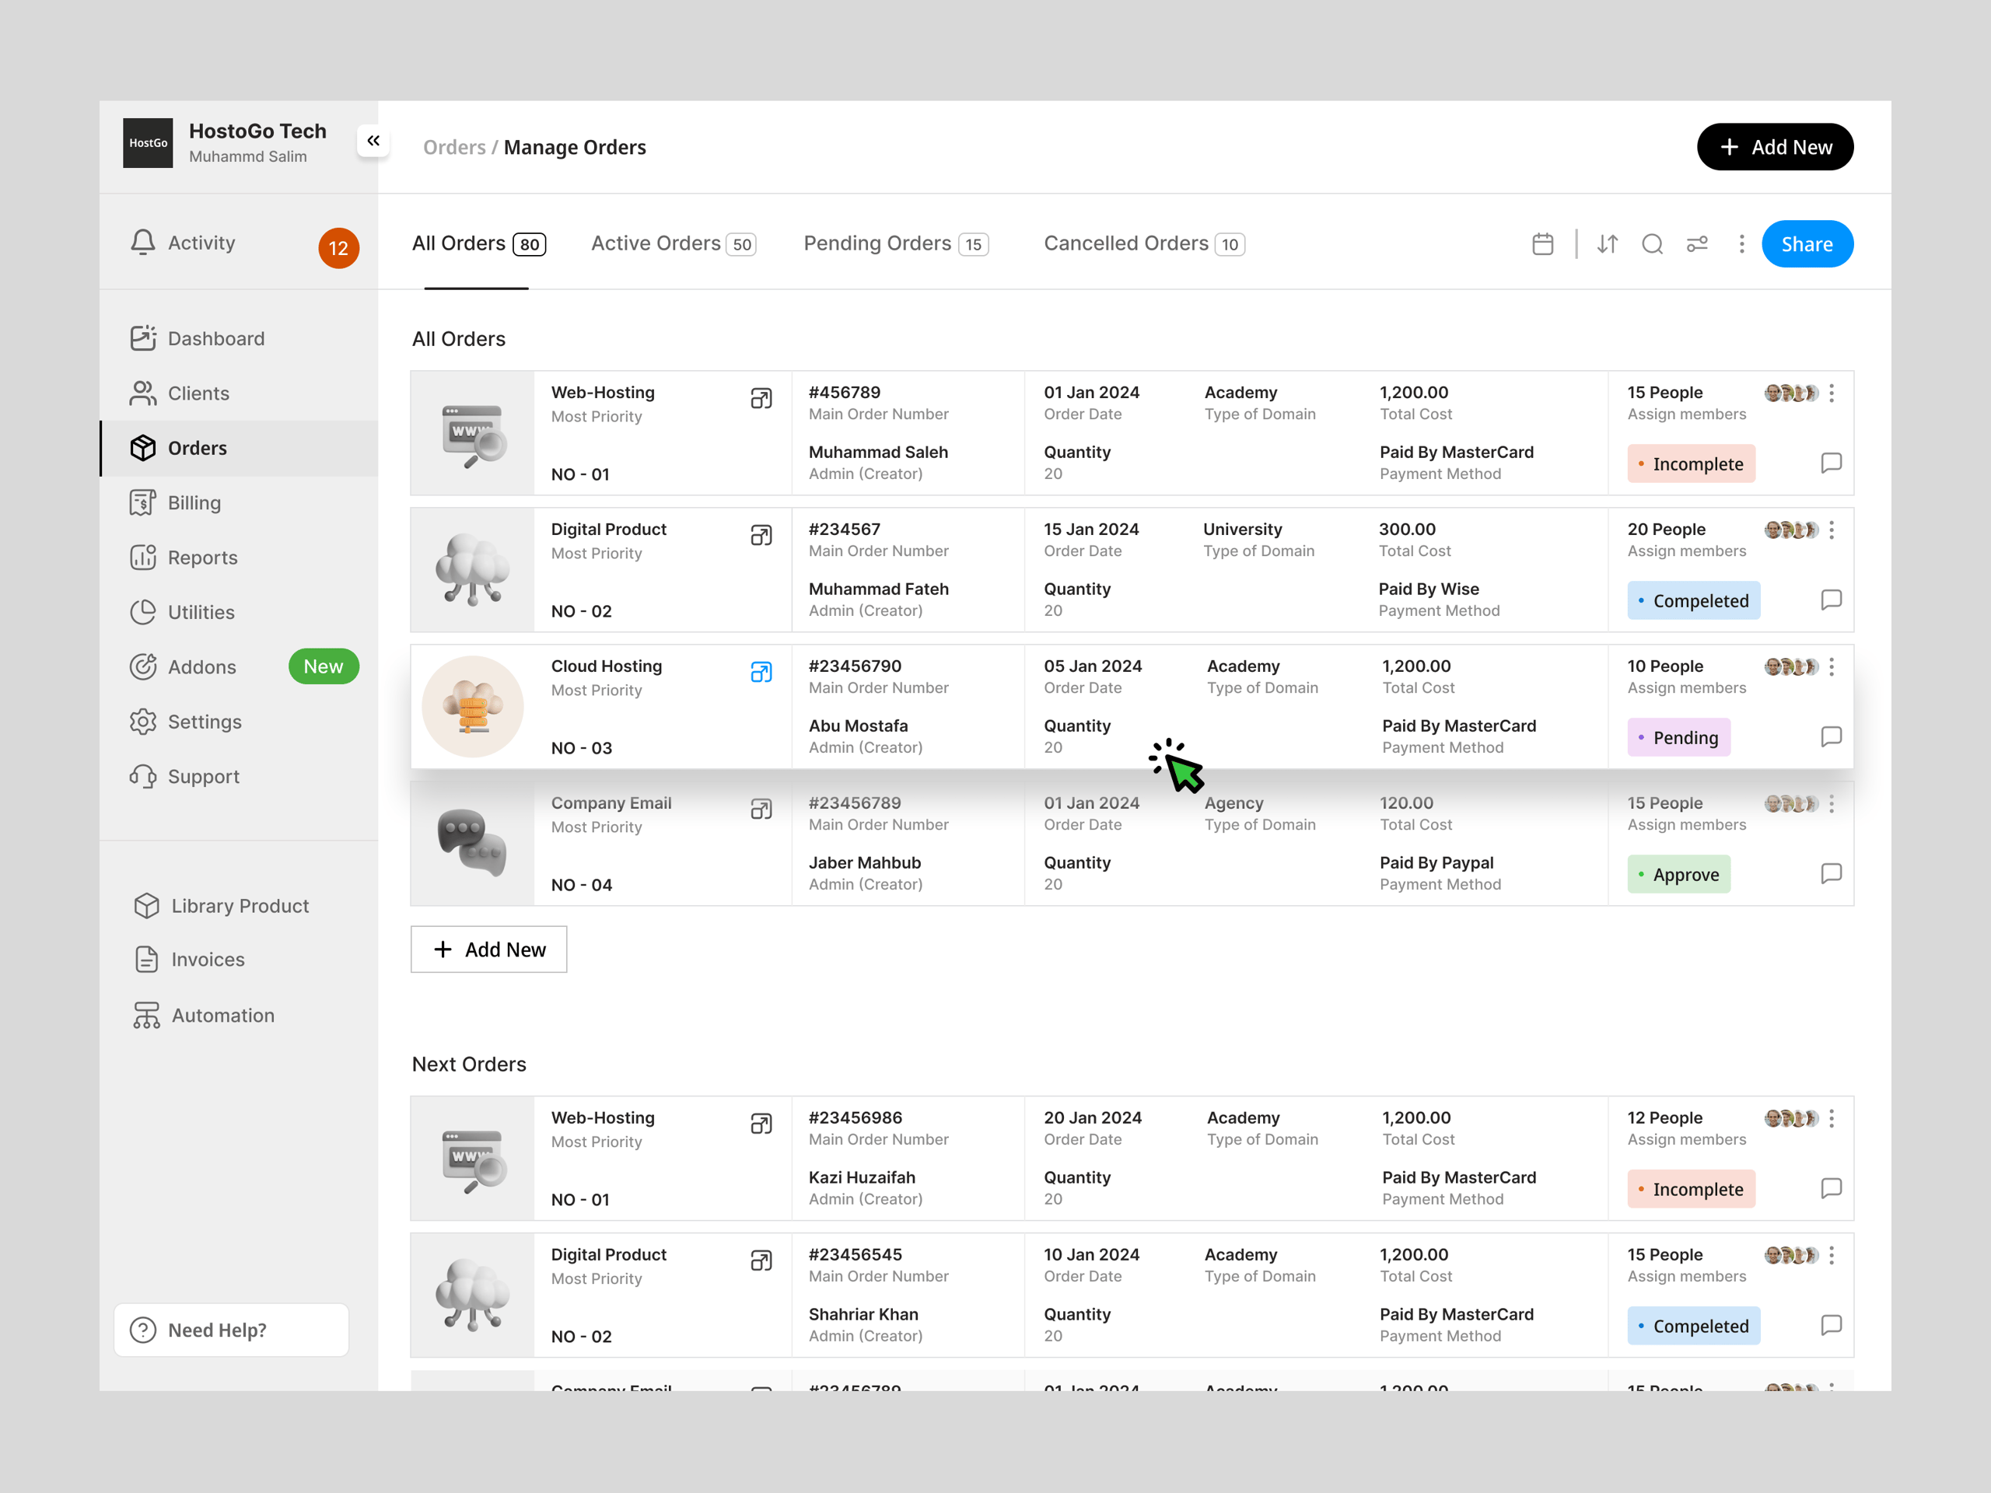1991x1493 pixels.
Task: Click the Settings gear icon
Action: 143,722
